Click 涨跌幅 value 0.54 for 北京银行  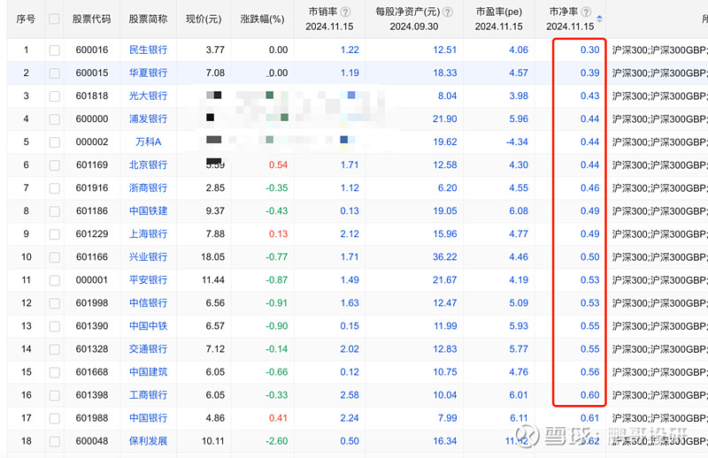(278, 164)
